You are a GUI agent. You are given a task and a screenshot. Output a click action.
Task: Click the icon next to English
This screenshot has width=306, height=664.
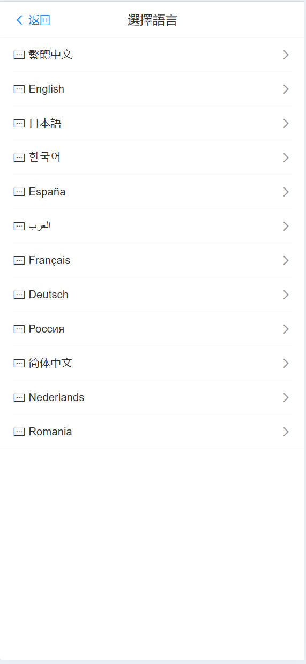click(x=19, y=89)
